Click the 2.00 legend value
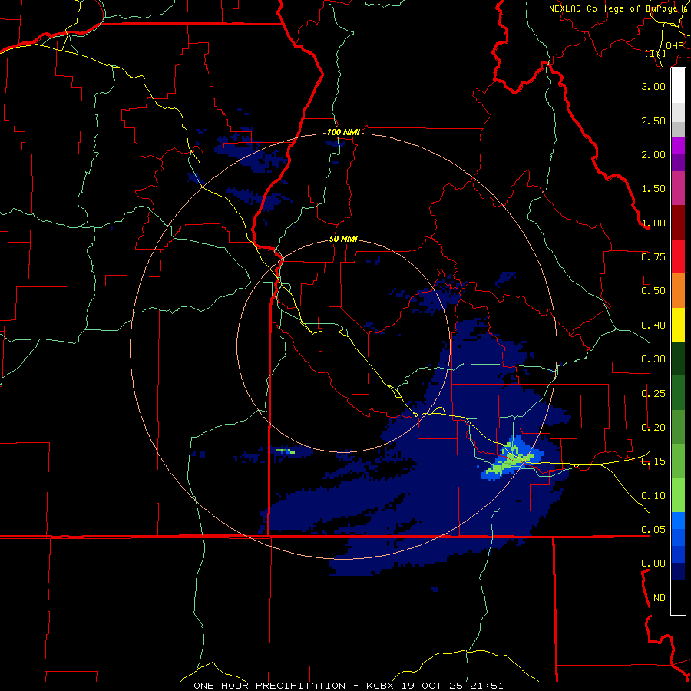 pos(653,154)
